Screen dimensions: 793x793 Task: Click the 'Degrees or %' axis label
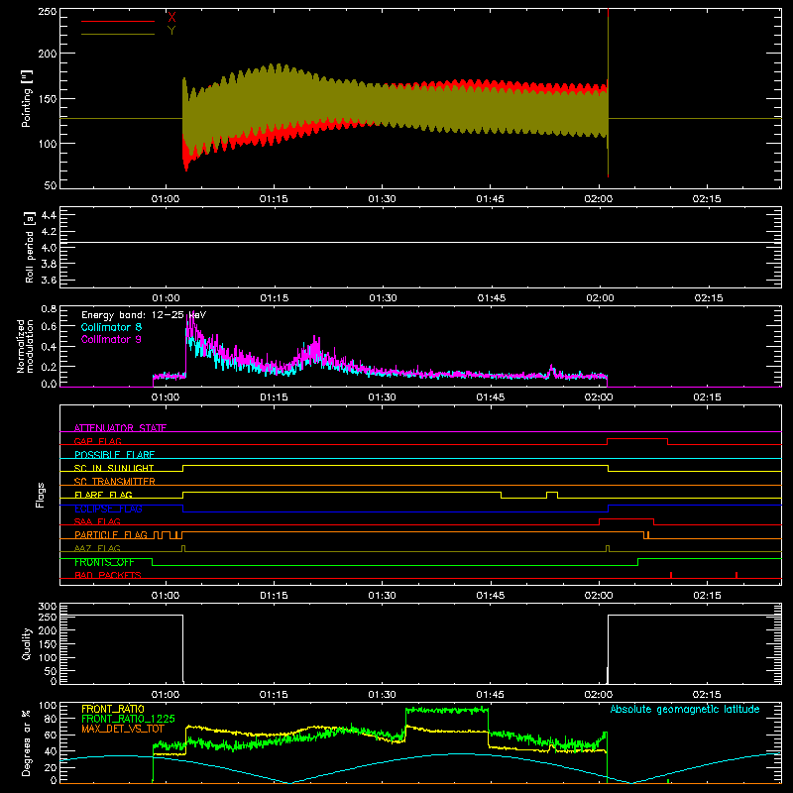26,742
